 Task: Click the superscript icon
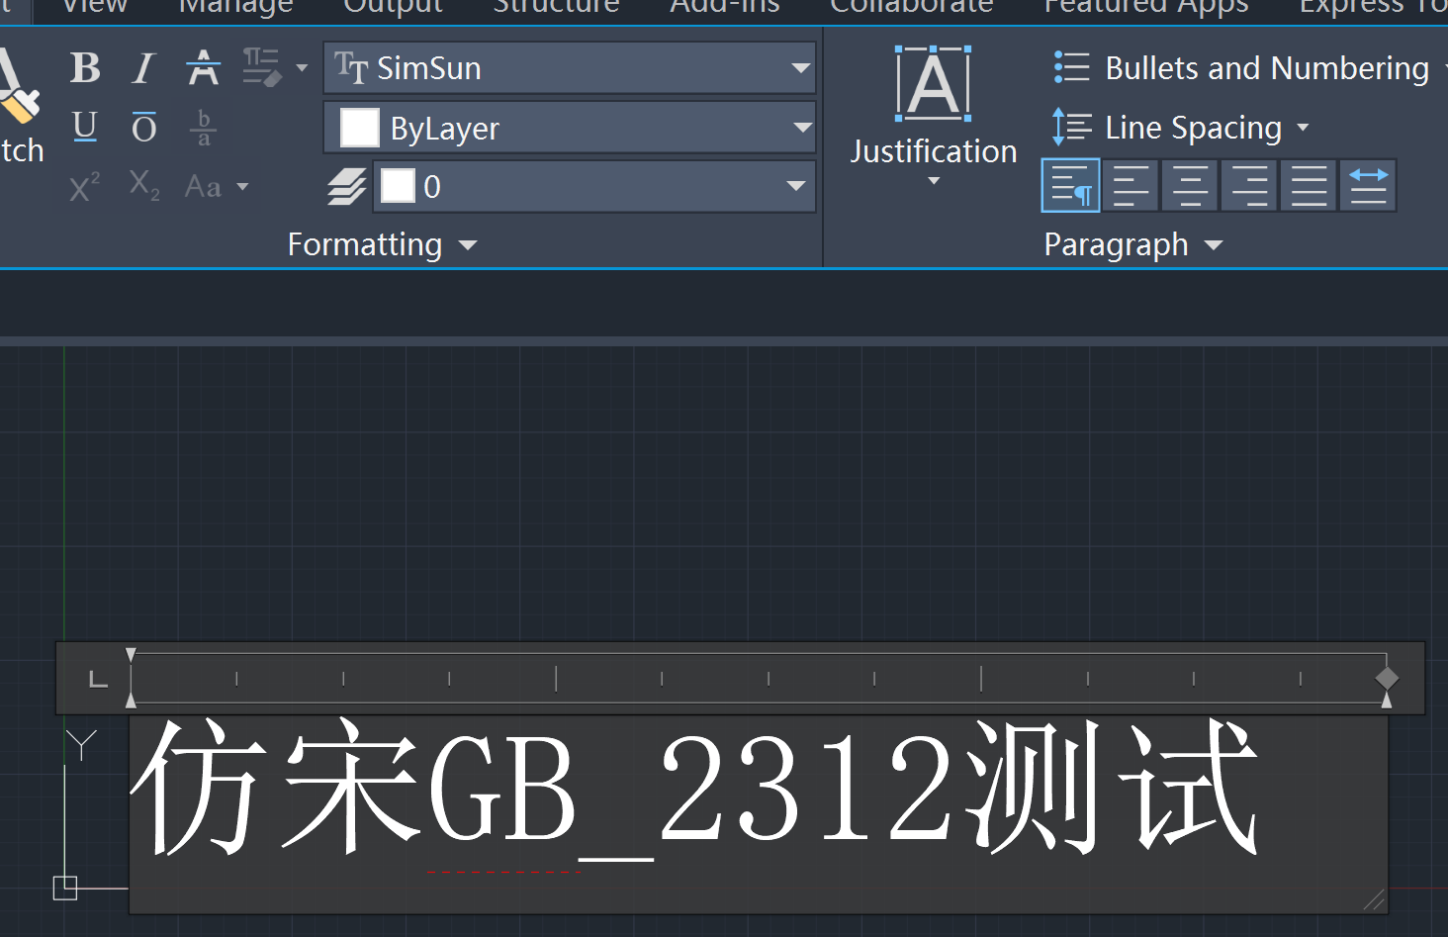click(83, 186)
